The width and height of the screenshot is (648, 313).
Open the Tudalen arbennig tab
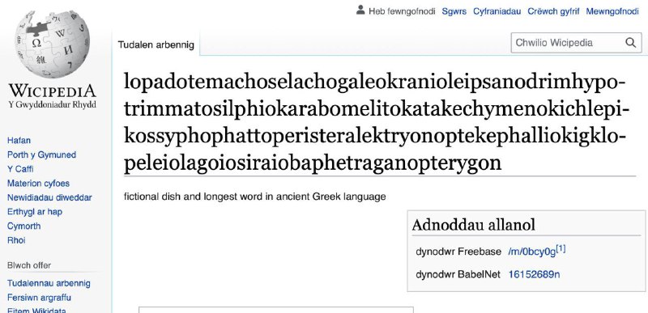coord(156,44)
